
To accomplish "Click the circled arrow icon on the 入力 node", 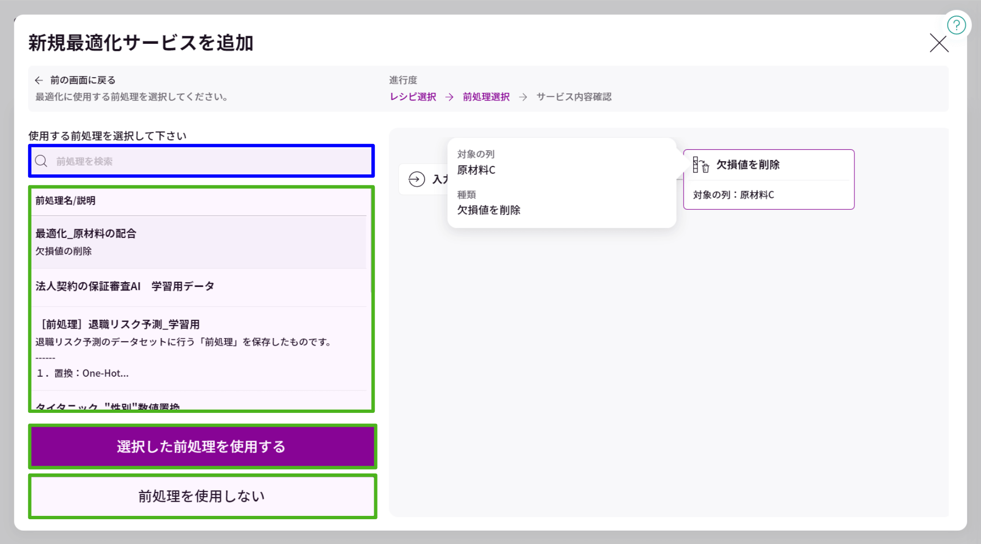I will point(416,179).
